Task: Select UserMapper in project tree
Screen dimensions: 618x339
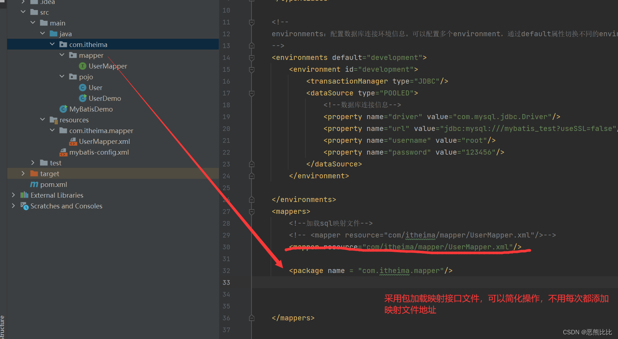Action: point(108,66)
